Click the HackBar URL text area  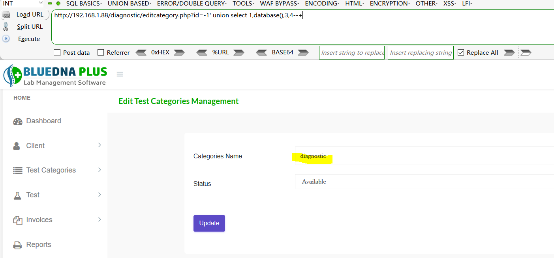(x=303, y=27)
